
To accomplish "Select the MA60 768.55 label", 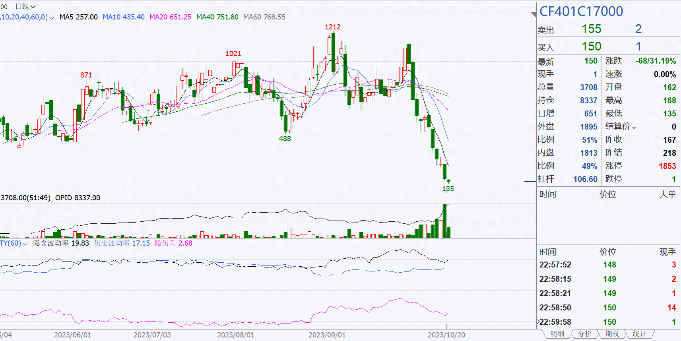I will (264, 17).
